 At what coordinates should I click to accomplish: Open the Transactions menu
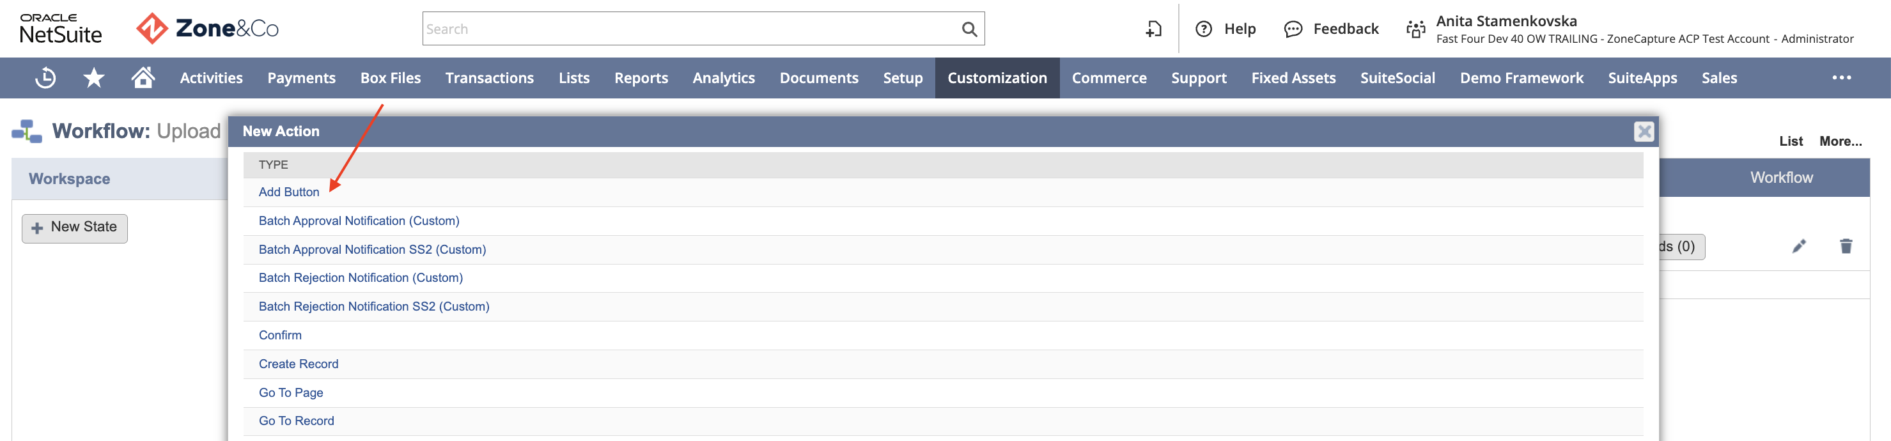tap(490, 78)
